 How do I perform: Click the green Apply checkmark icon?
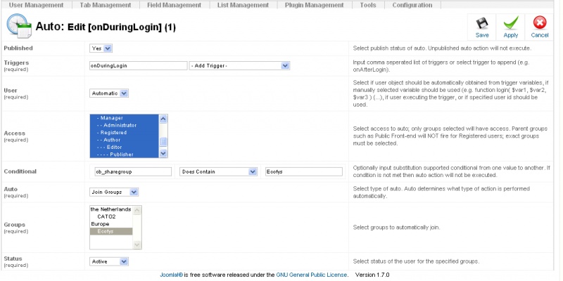(x=511, y=23)
